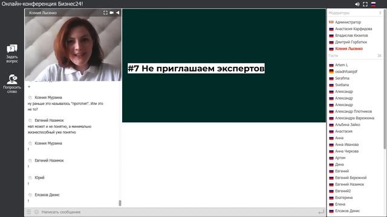Viewport: 387px width, 217px height.
Task: Select guest 'Svetlana'
Action: coord(342,85)
